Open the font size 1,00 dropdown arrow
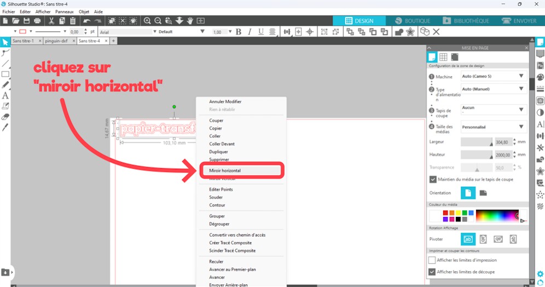The width and height of the screenshot is (545, 287). 230,32
